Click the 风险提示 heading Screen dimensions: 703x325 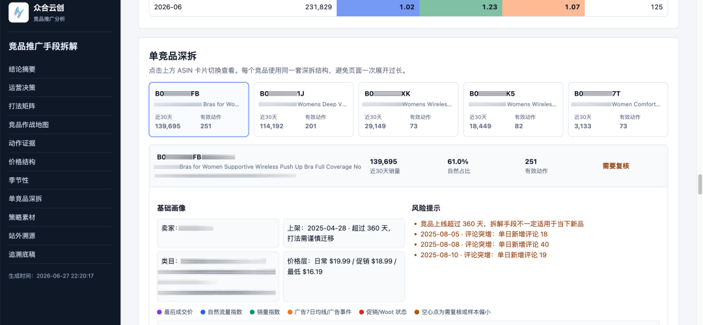click(x=426, y=208)
